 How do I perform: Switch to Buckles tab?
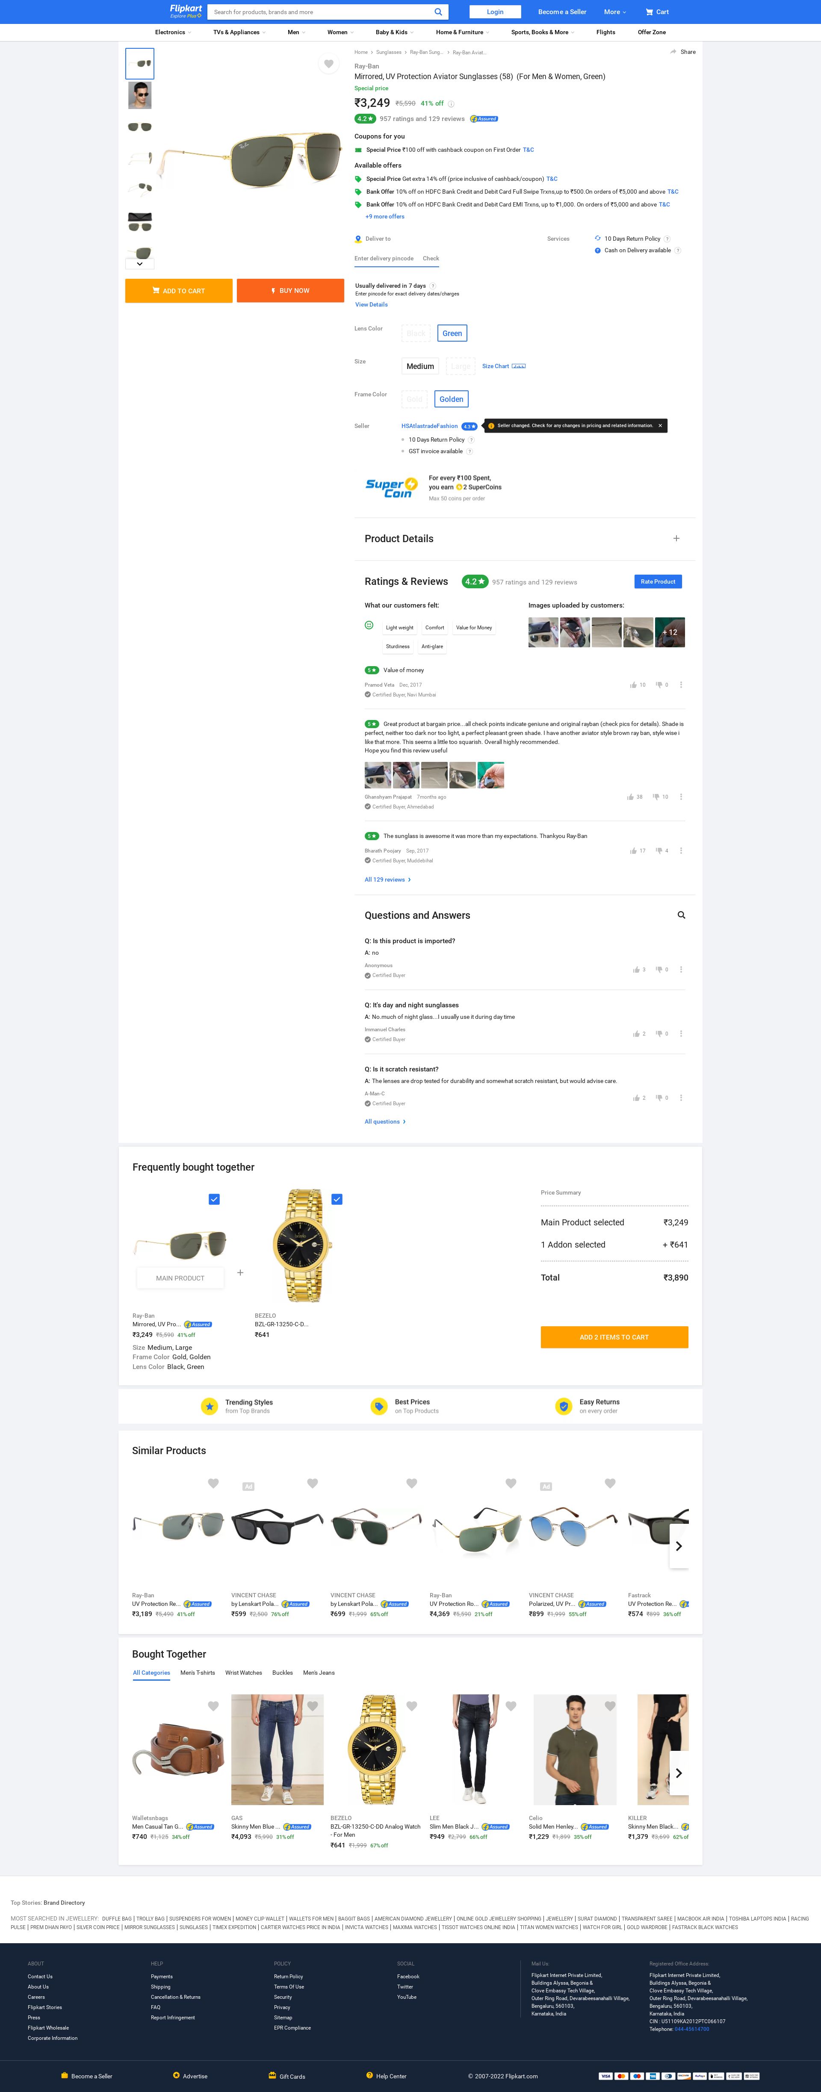283,1673
